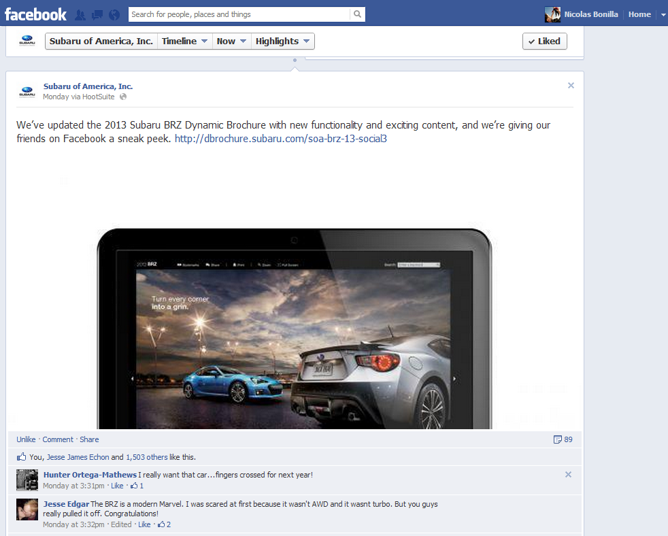Image resolution: width=668 pixels, height=536 pixels.
Task: Open friend requests icon
Action: tap(80, 15)
